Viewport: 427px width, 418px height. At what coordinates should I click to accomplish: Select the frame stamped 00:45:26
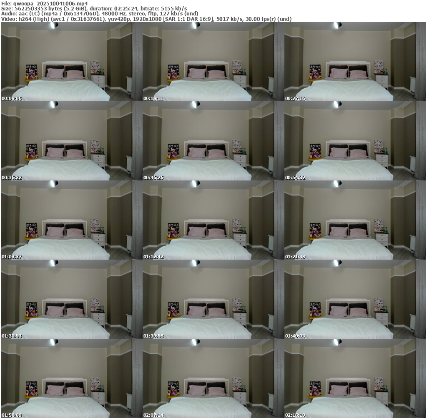pos(213,141)
